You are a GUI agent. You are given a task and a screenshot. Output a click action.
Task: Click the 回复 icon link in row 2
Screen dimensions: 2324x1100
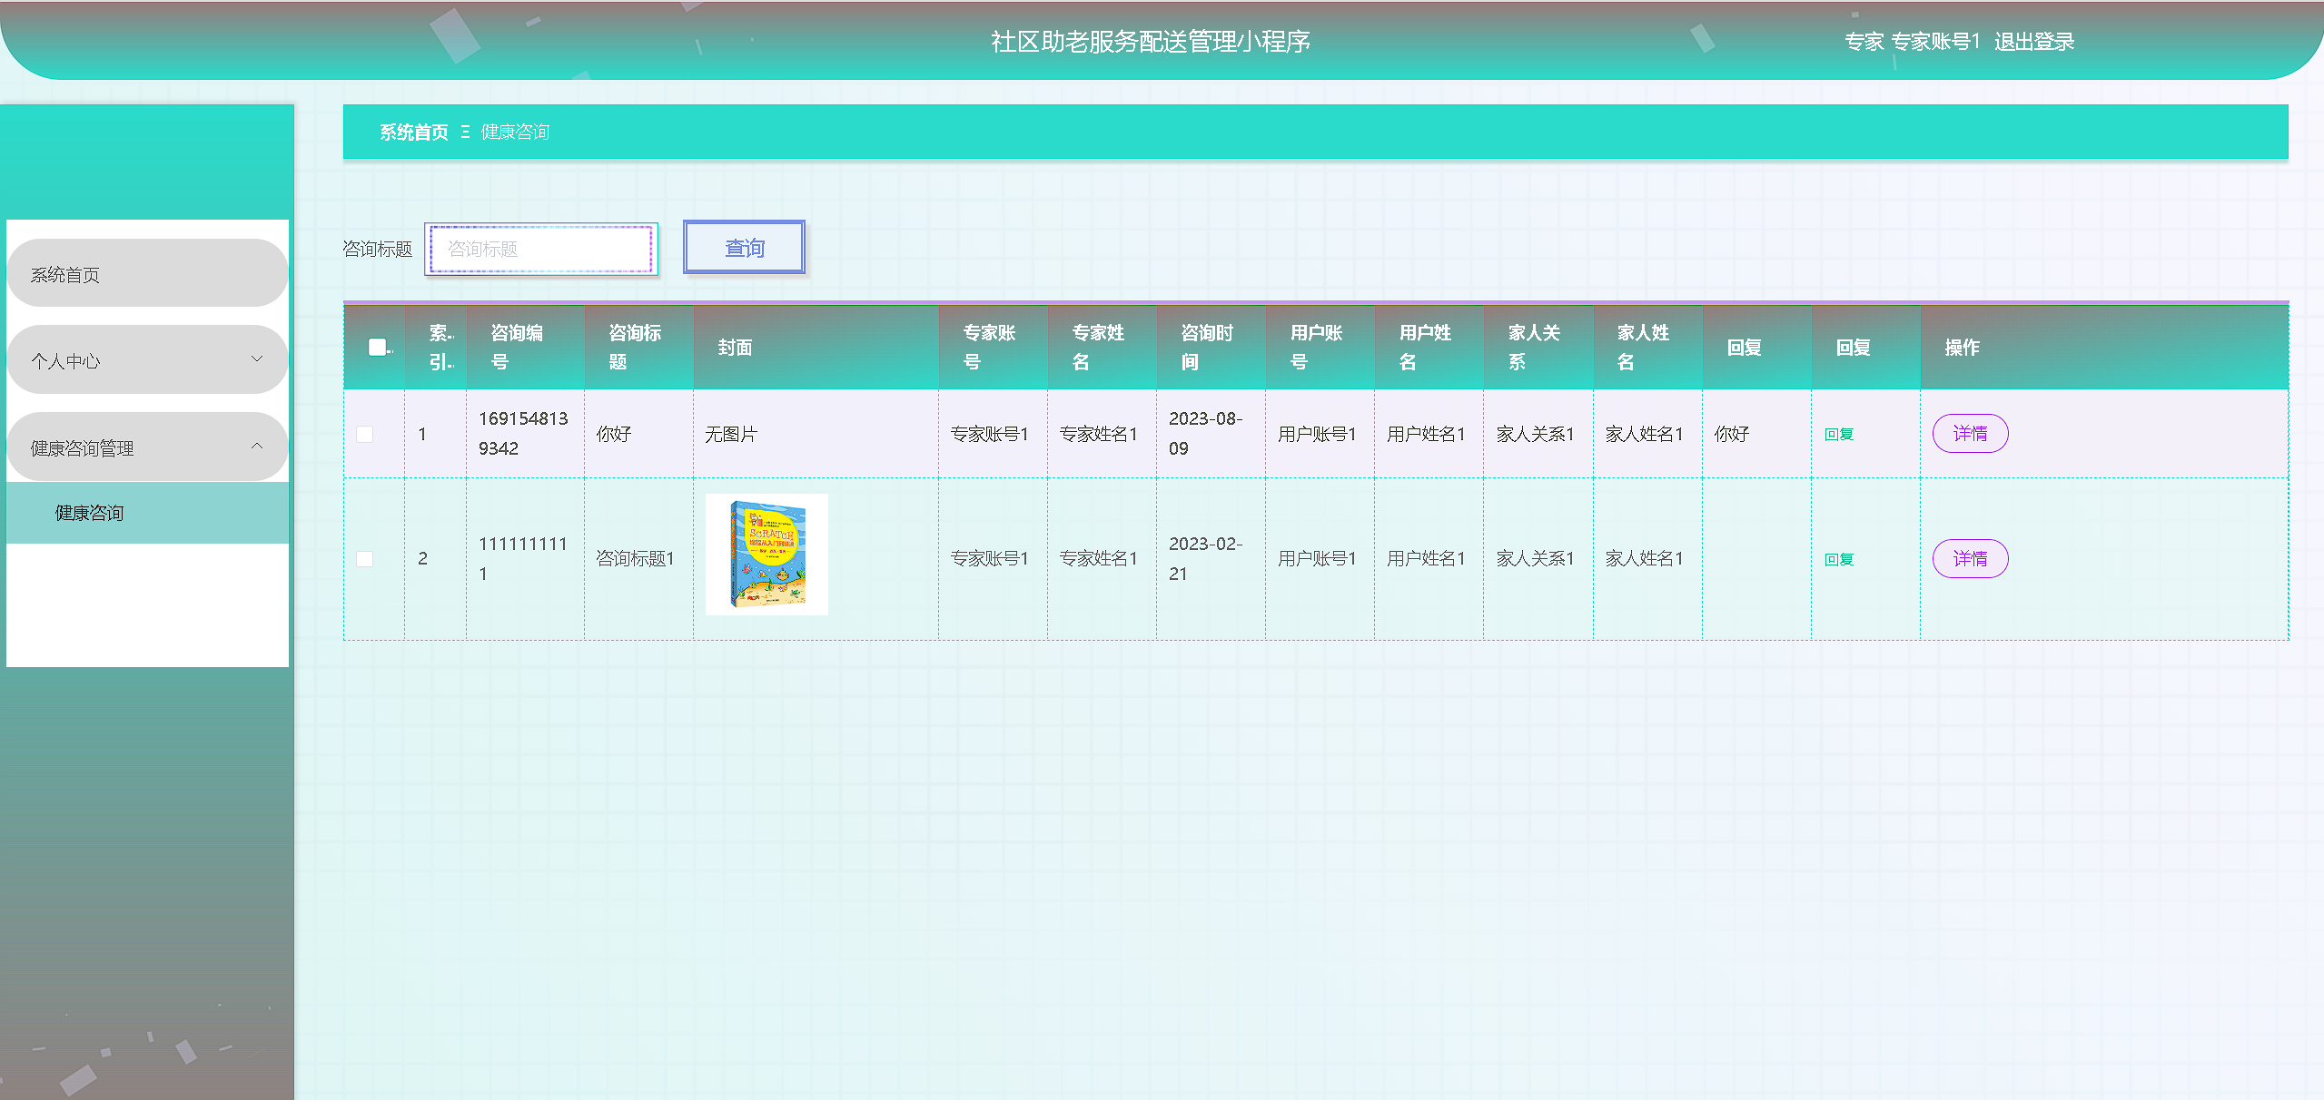(1838, 560)
